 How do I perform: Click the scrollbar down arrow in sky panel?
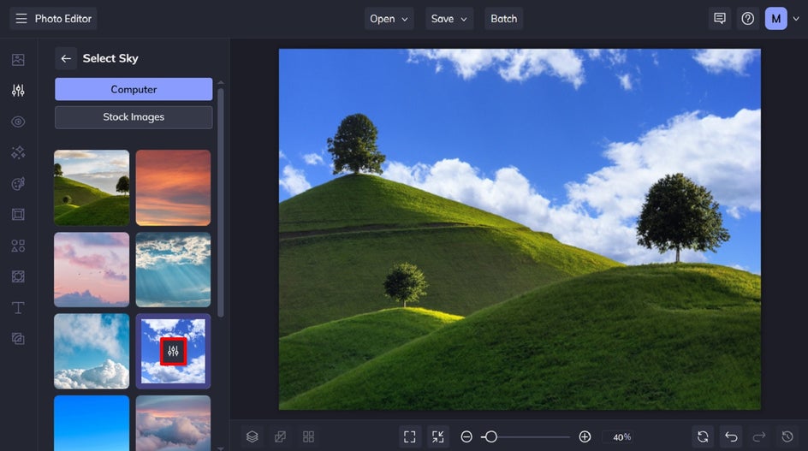221,448
